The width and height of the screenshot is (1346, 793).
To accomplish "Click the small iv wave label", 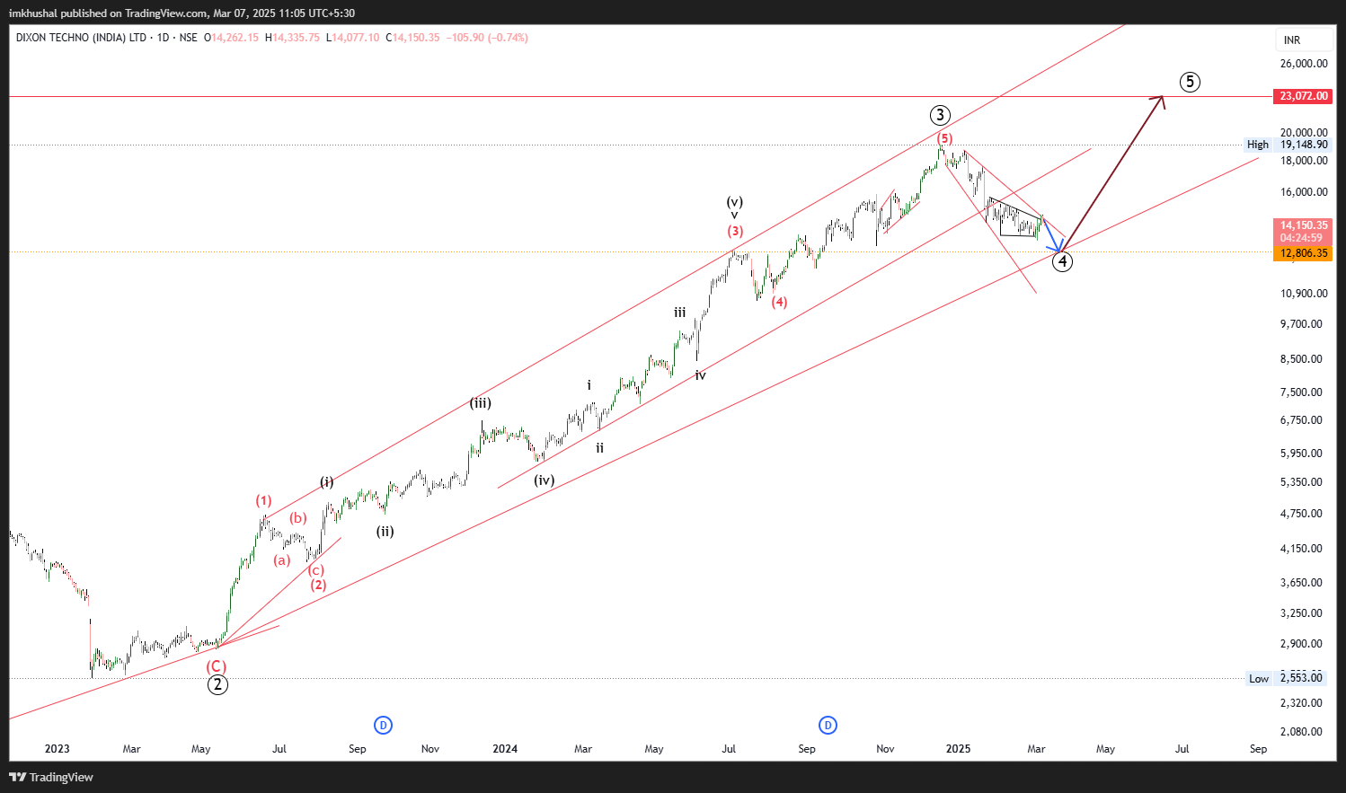I will [701, 375].
